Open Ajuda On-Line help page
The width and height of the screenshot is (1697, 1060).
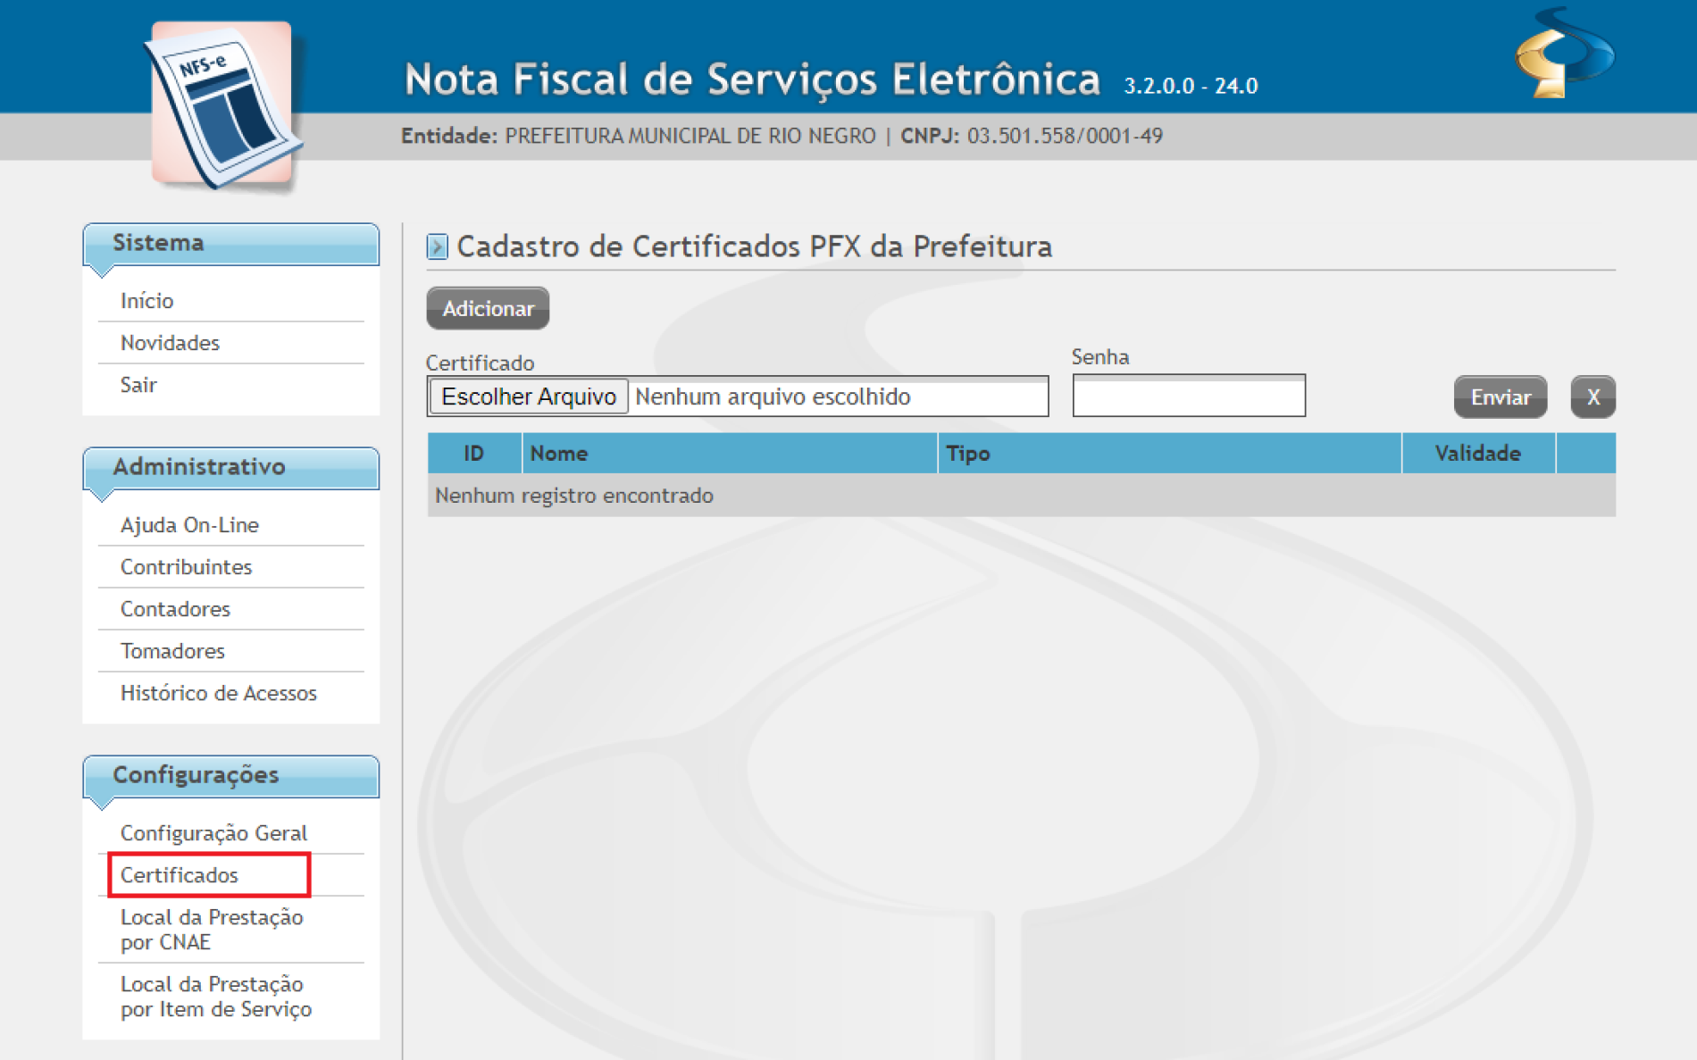(189, 525)
